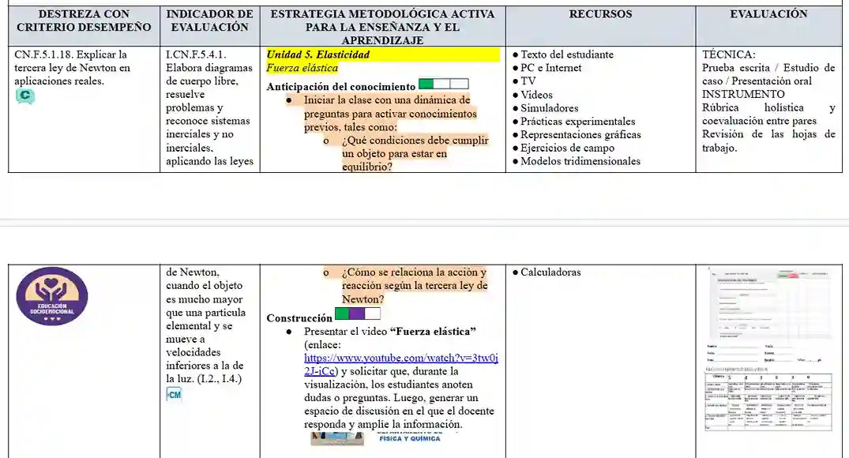Click the evaluation worksheet image at top right

[768, 303]
